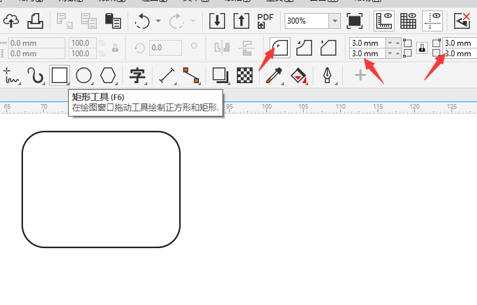Image resolution: width=477 pixels, height=305 pixels.
Task: Decrease the top-left corner radius
Action: coord(390,43)
